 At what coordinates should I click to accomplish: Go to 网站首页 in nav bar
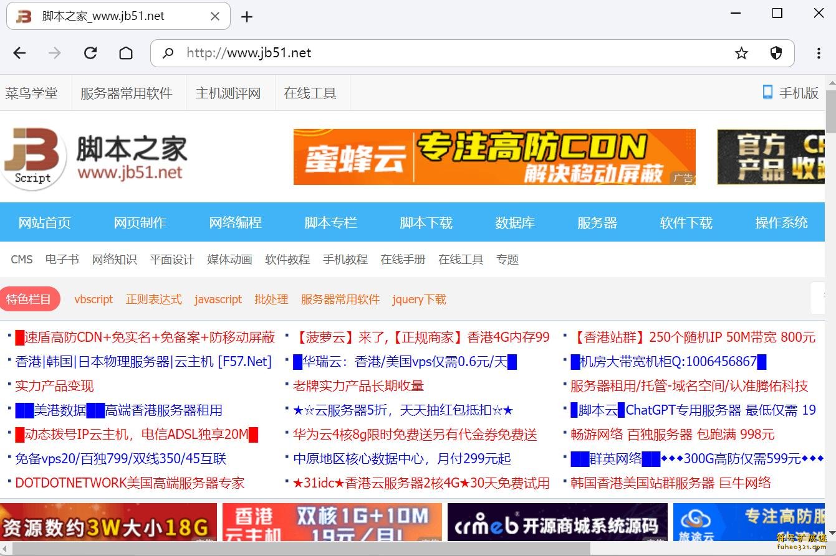pos(44,222)
